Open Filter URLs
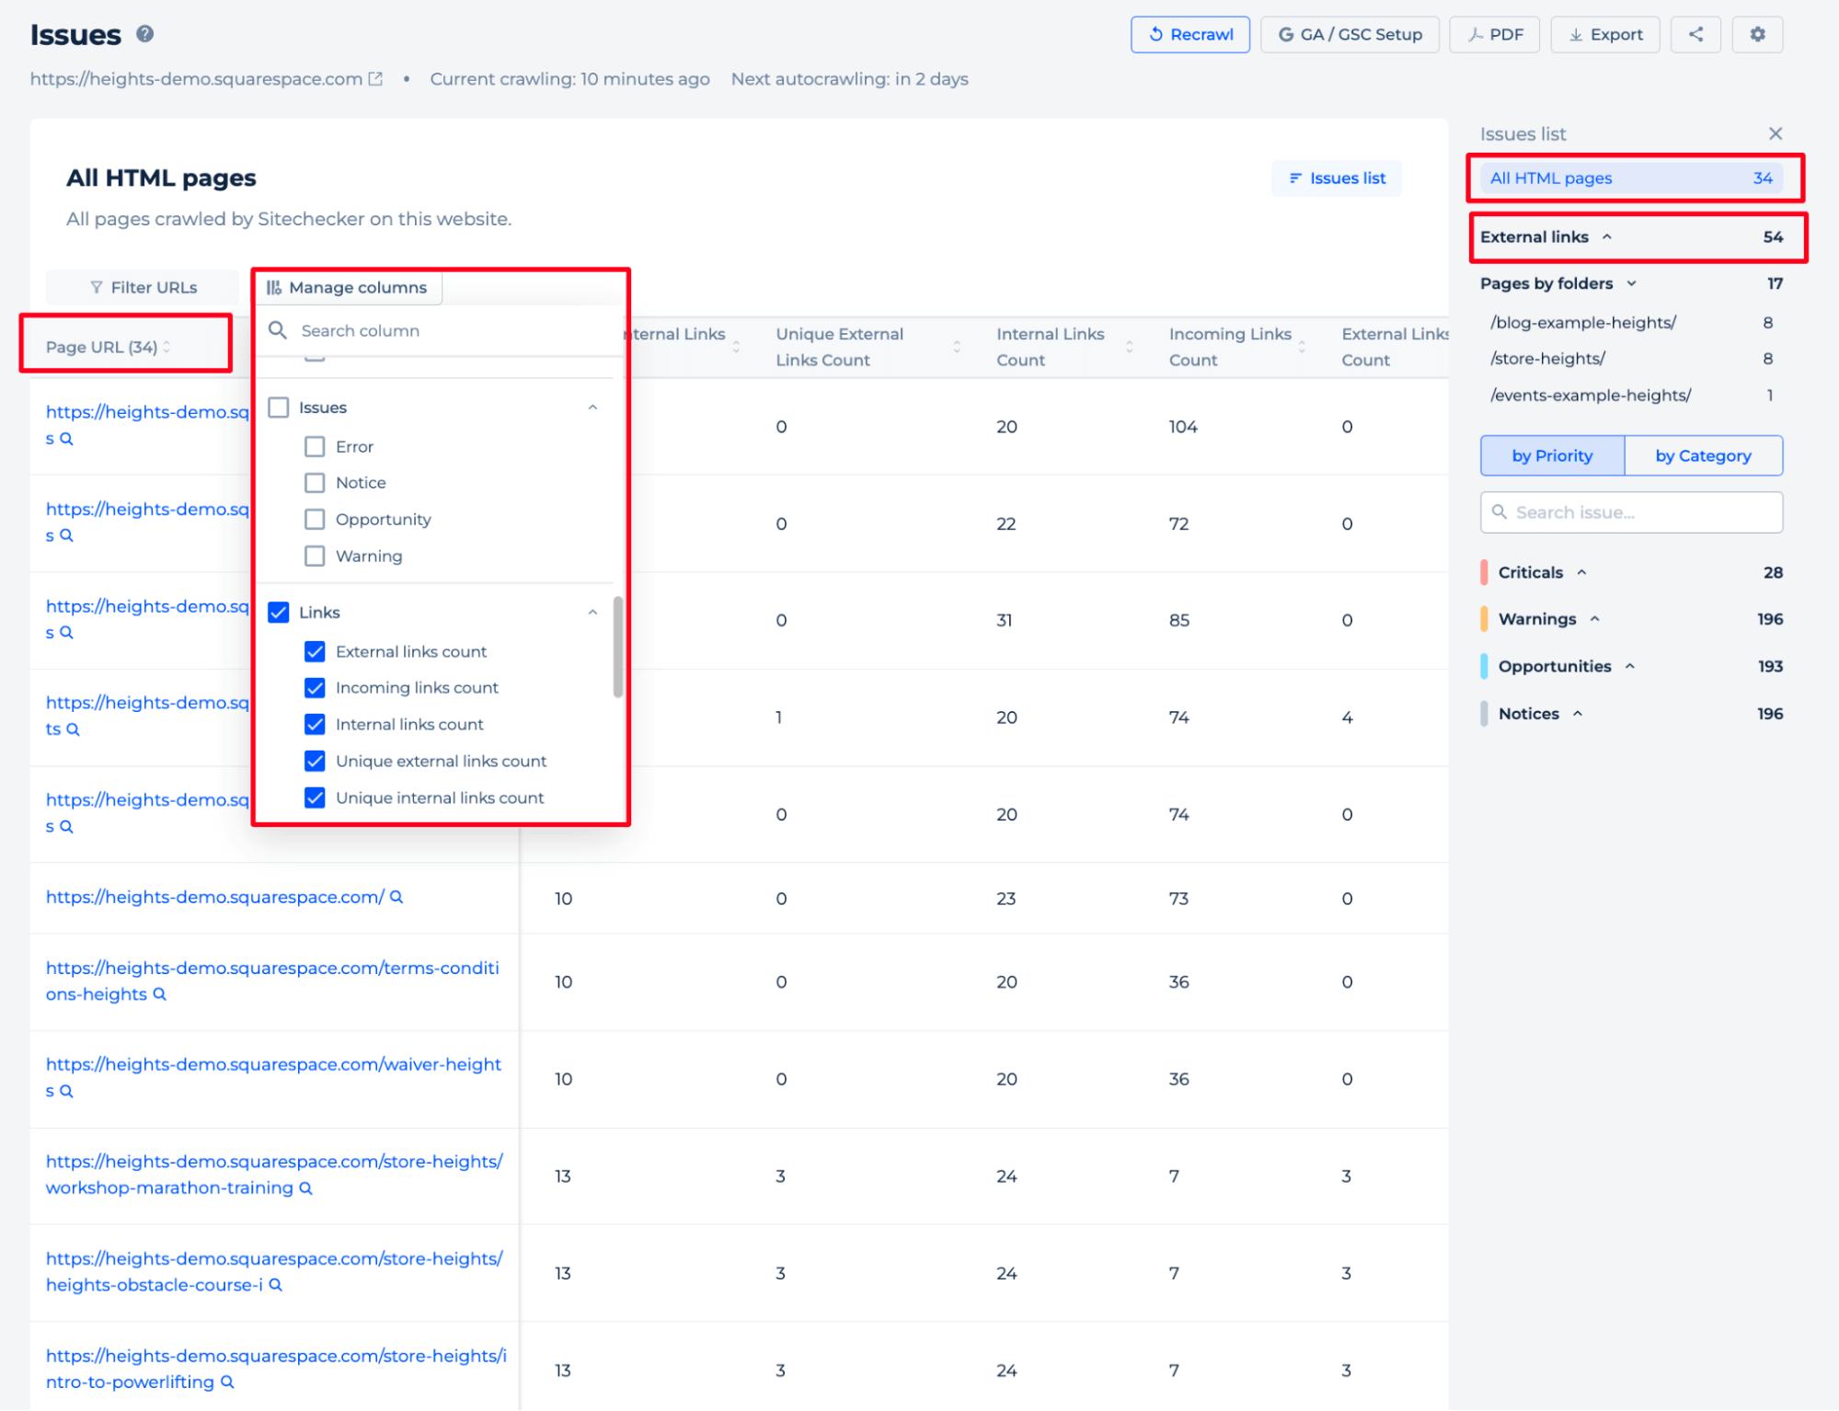This screenshot has width=1839, height=1411. (144, 288)
